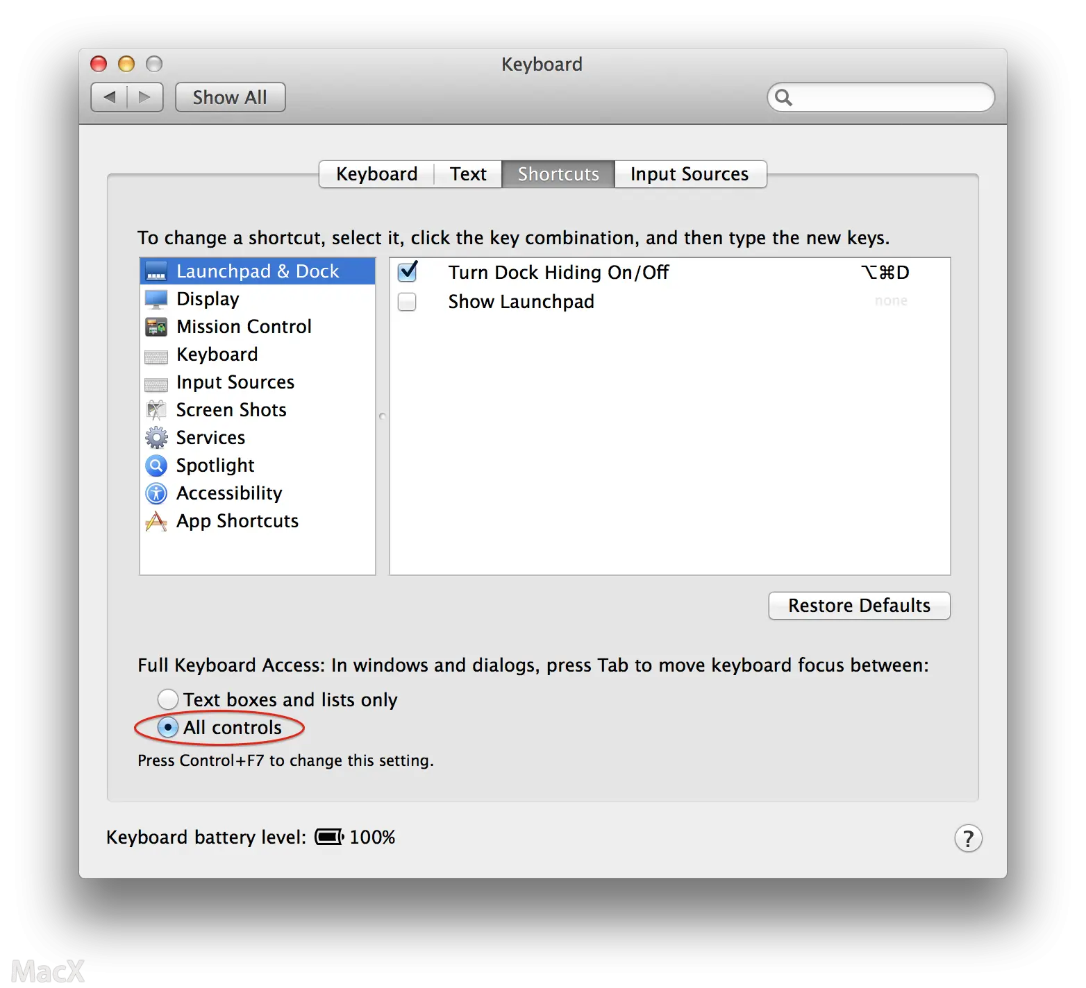Click the Services gear icon

156,438
